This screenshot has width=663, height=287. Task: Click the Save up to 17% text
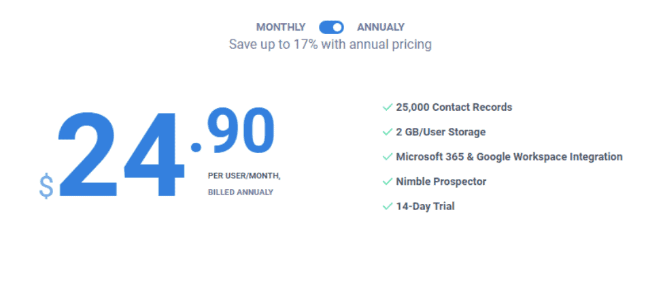[x=330, y=44]
